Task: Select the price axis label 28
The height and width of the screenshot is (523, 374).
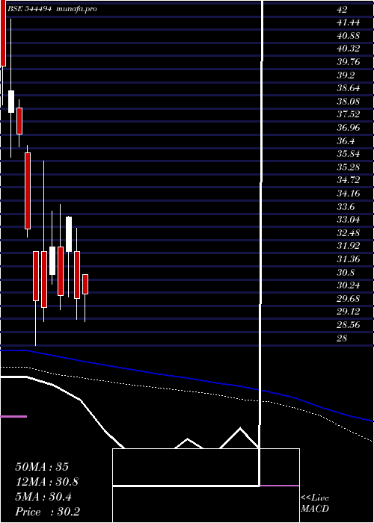Action: pyautogui.click(x=342, y=338)
